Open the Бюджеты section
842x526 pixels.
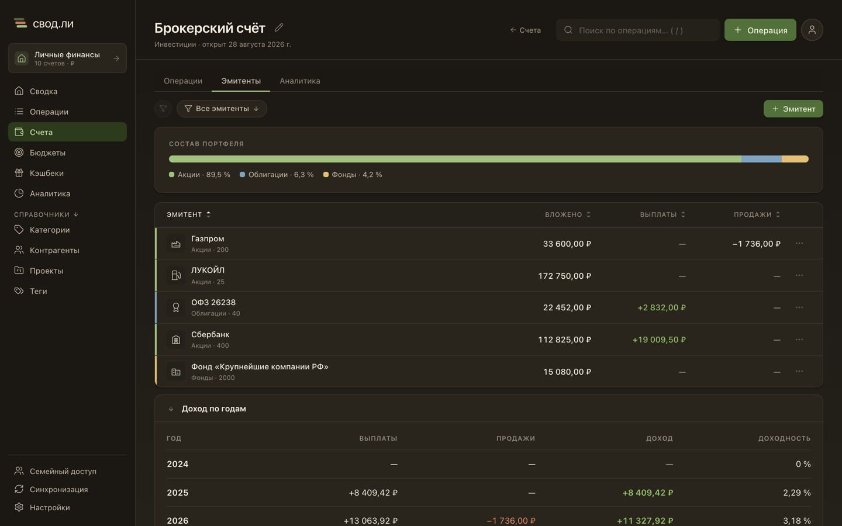[67, 153]
